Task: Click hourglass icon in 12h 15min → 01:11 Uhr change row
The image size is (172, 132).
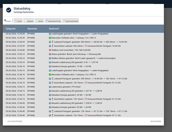Action: click(x=53, y=111)
